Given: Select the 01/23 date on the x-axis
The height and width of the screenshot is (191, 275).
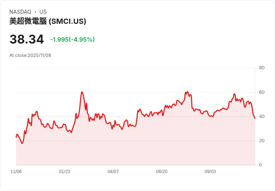Looking at the screenshot, I should tap(65, 172).
